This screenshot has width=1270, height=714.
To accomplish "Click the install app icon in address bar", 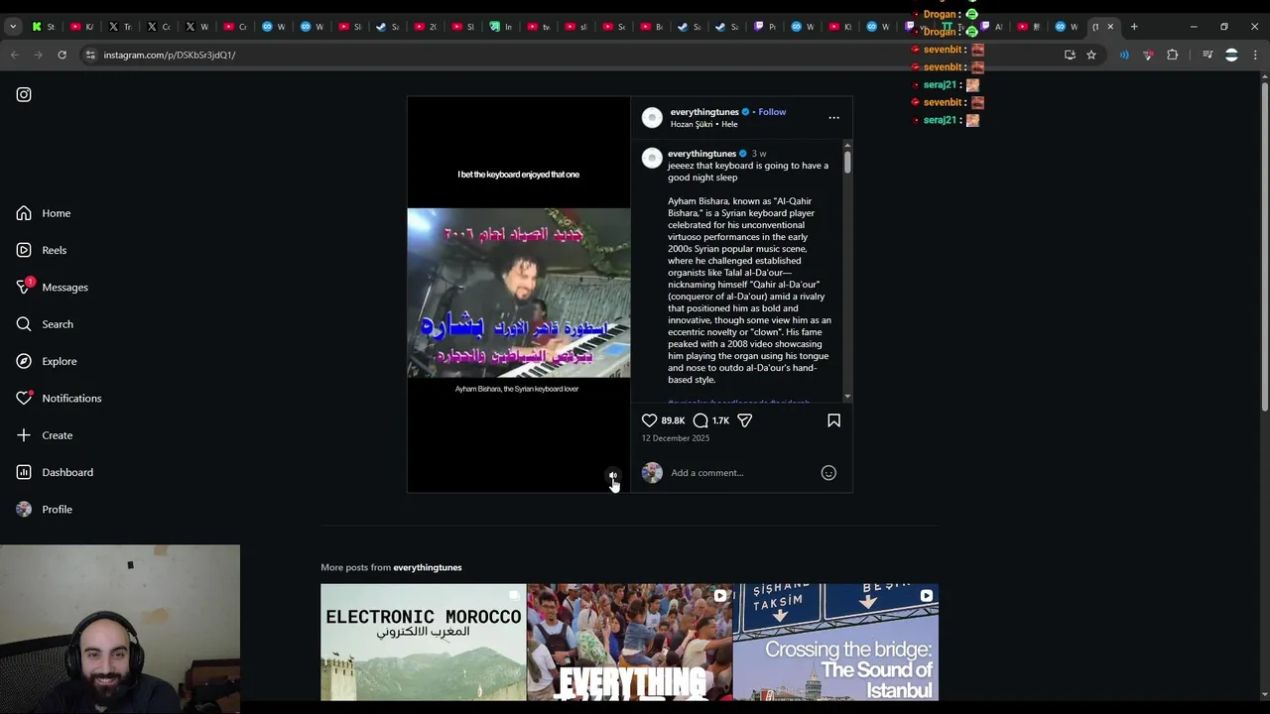I will click(1070, 55).
